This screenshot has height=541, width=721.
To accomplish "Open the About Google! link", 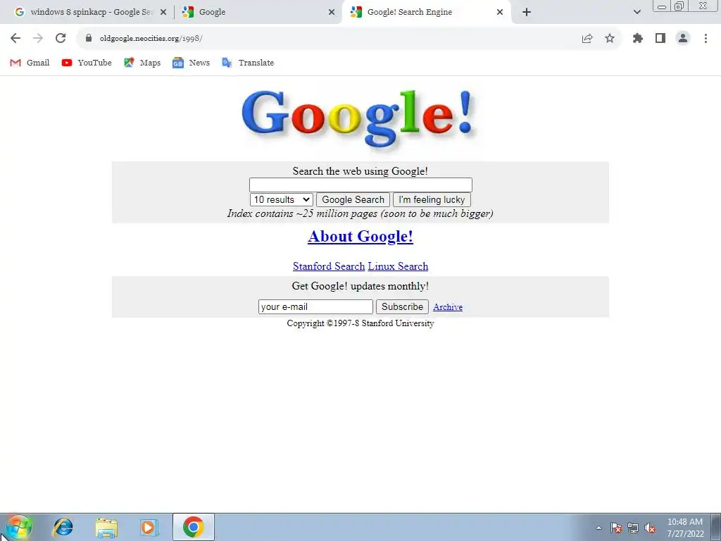I will click(x=360, y=237).
